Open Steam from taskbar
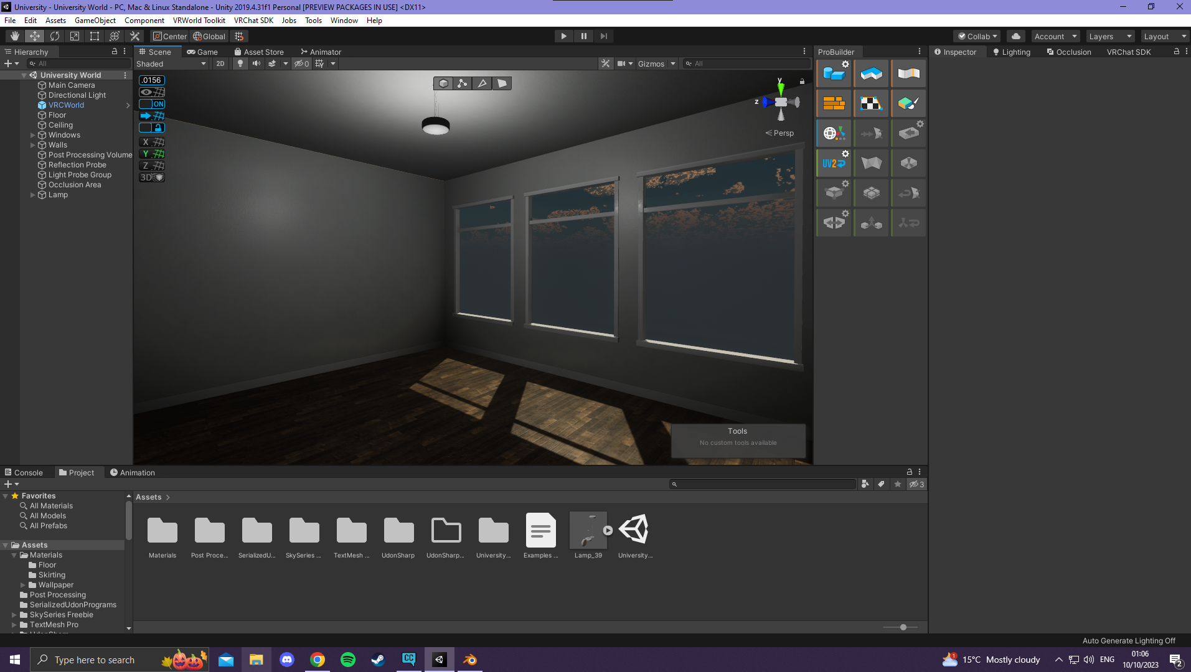Screen dimensions: 1191x672 [x=378, y=660]
